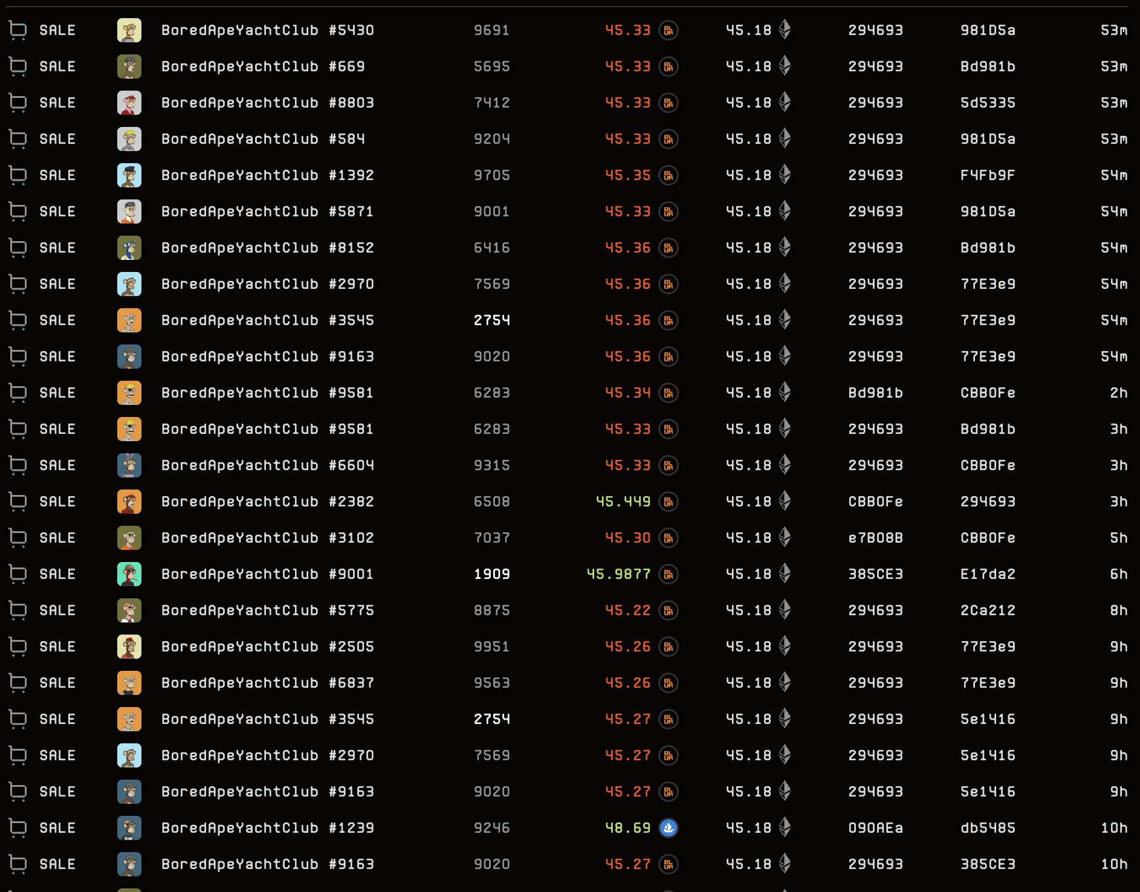Screen dimensions: 1140x892
Task: Open the Blur icon next to 45.35
Action: 668,175
